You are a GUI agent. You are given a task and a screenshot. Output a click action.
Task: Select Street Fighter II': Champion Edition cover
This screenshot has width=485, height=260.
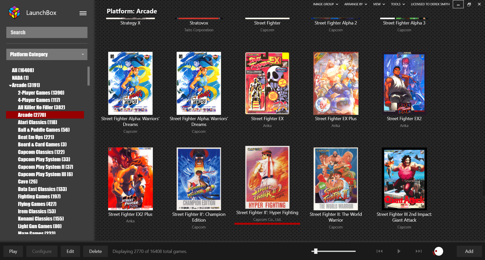[x=199, y=179]
